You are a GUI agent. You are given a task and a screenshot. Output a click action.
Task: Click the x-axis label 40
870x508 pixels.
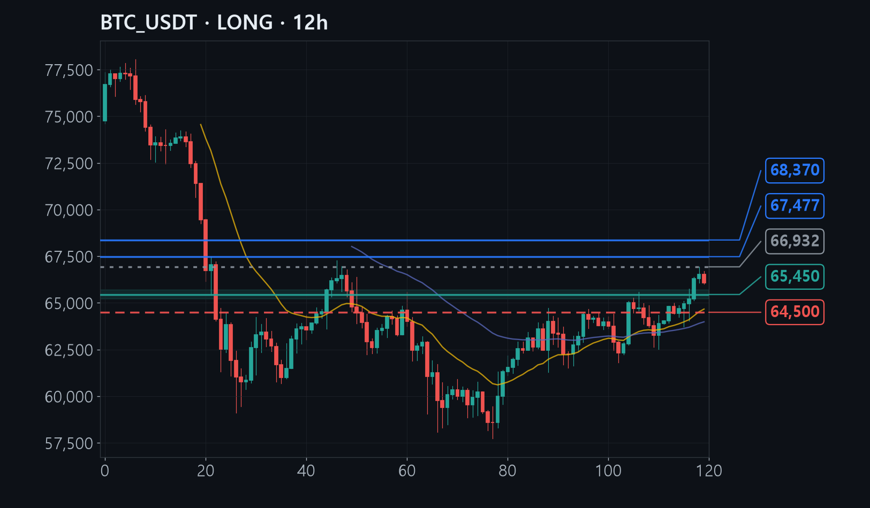tap(306, 471)
